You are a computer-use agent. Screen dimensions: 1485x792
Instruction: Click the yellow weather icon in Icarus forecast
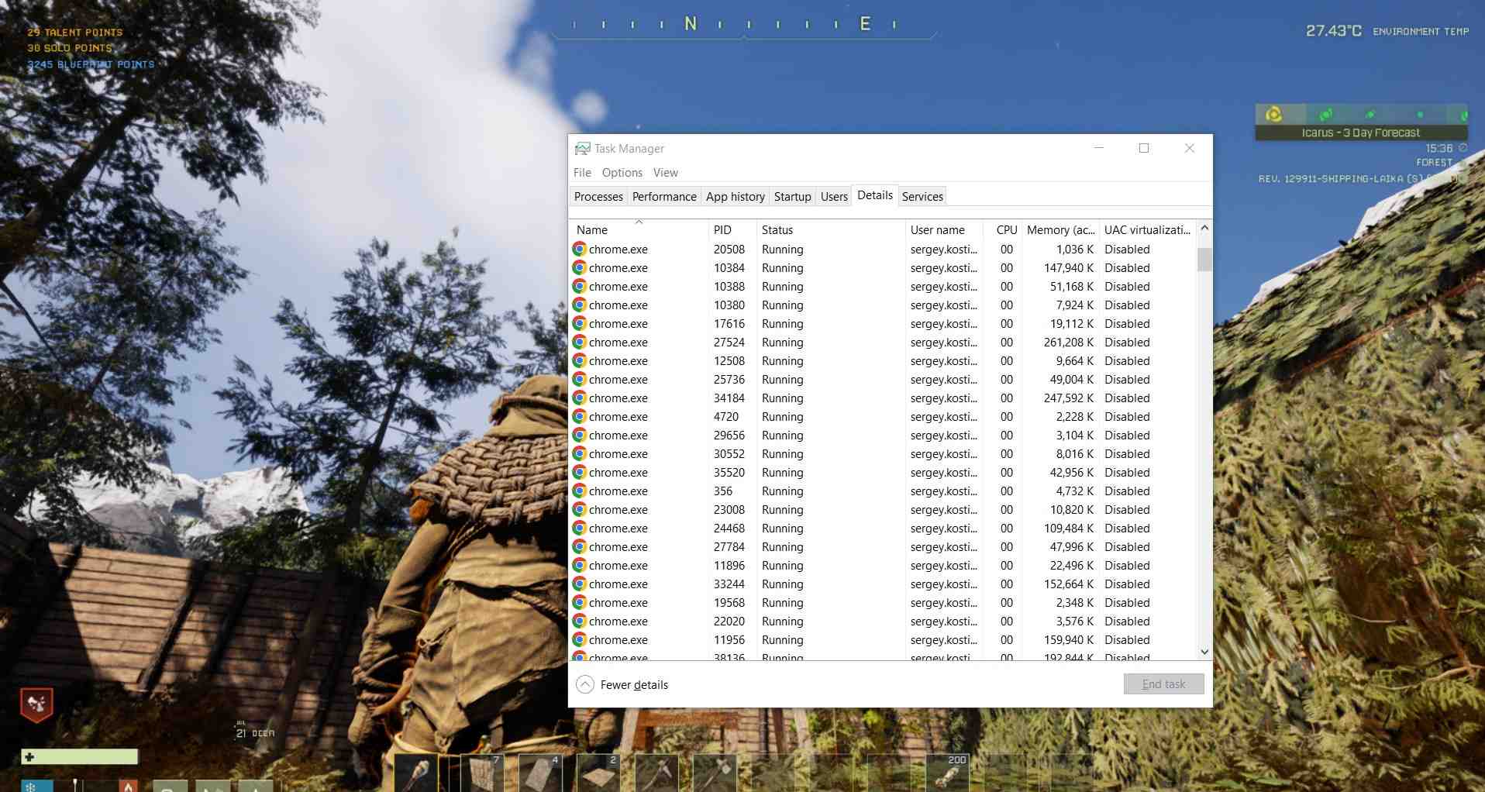pos(1273,115)
